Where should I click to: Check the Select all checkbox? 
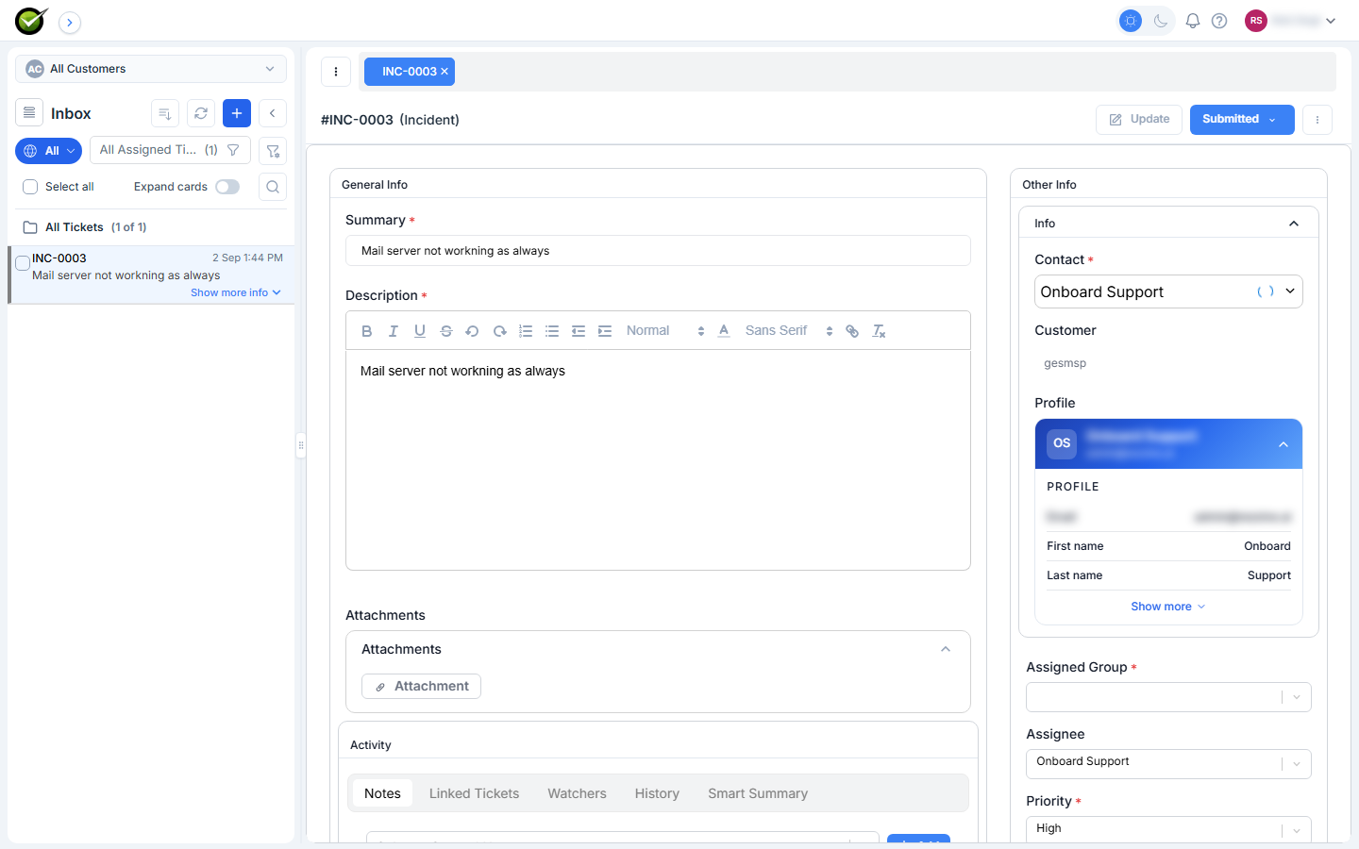pos(30,187)
